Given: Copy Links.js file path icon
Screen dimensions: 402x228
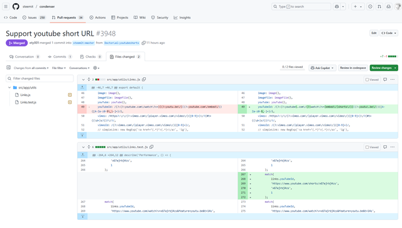Looking at the screenshot, I should click(144, 80).
